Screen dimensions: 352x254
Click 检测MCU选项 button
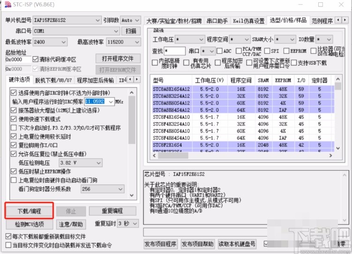pos(30,224)
